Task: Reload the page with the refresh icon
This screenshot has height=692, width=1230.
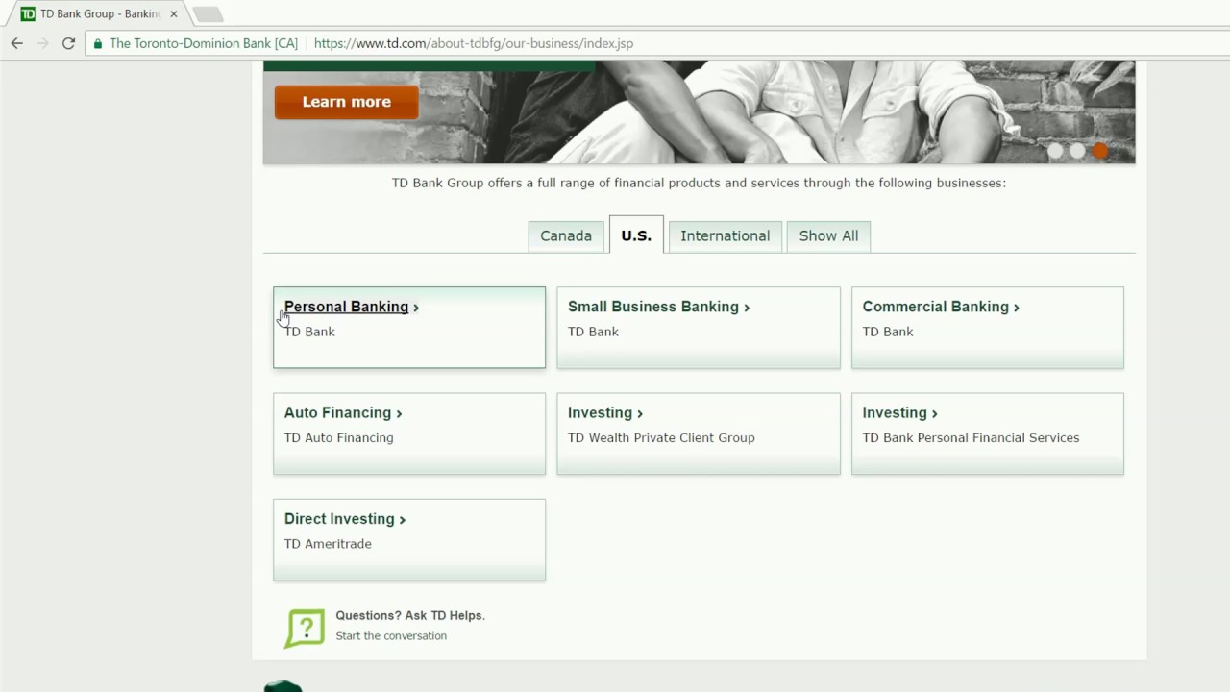Action: pyautogui.click(x=68, y=43)
